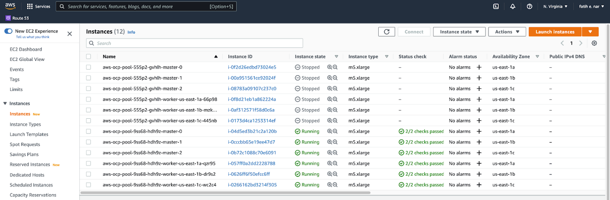Viewport: 610px width, 200px height.
Task: Open Instance state column filter arrow
Action: click(x=336, y=57)
